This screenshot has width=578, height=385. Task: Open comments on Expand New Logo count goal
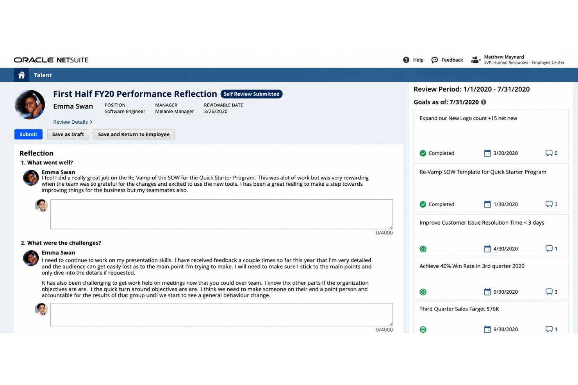pyautogui.click(x=549, y=153)
